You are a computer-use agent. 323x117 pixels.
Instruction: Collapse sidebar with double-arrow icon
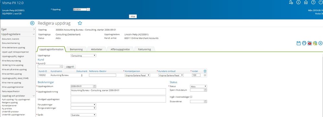point(32,23)
